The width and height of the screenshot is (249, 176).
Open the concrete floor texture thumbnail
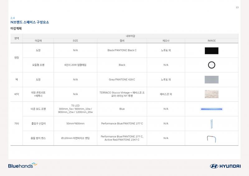point(212,94)
